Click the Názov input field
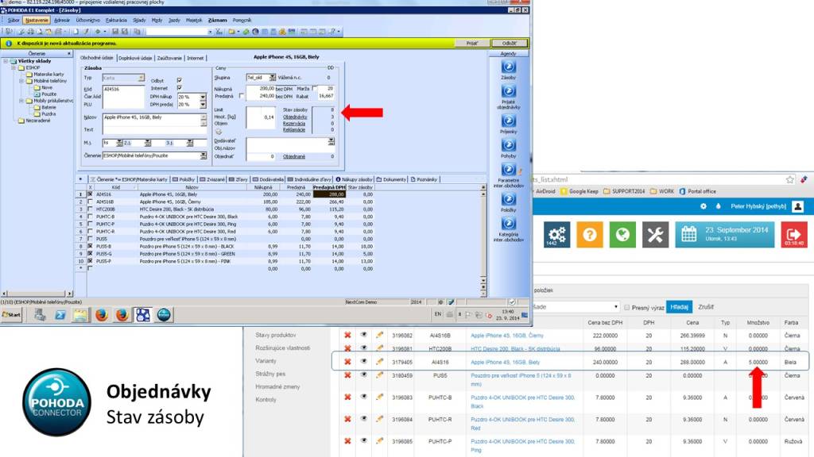The width and height of the screenshot is (814, 457). pos(155,121)
